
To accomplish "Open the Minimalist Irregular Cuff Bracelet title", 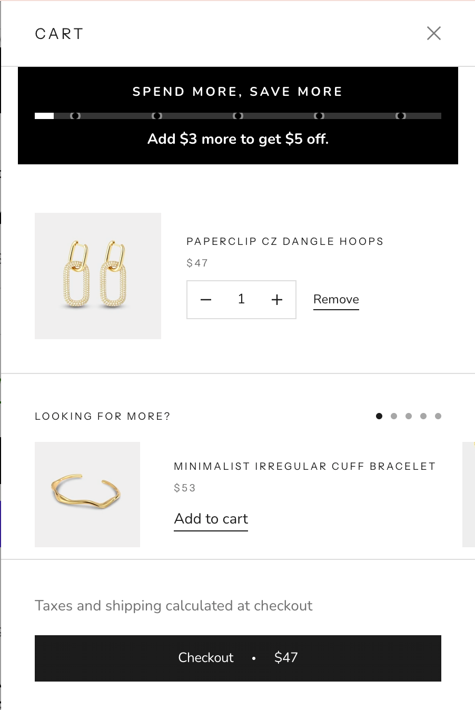I will coord(305,467).
